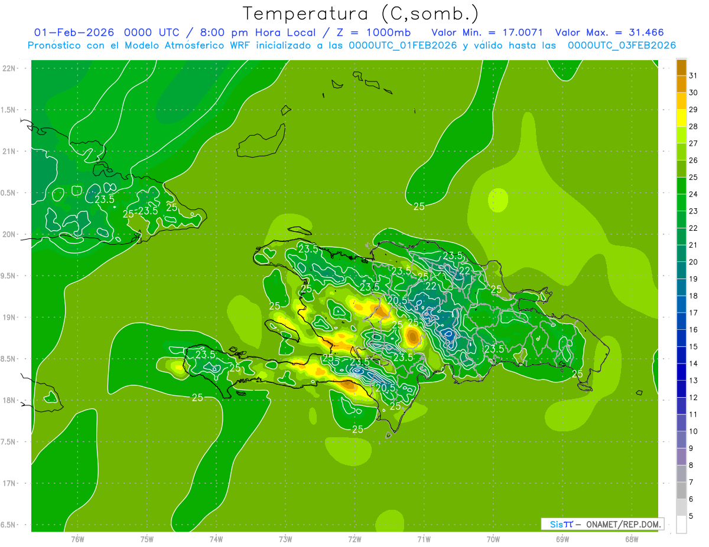This screenshot has width=709, height=547.
Task: Click the title "Temperatura (C,somb.)"
Action: (x=360, y=14)
